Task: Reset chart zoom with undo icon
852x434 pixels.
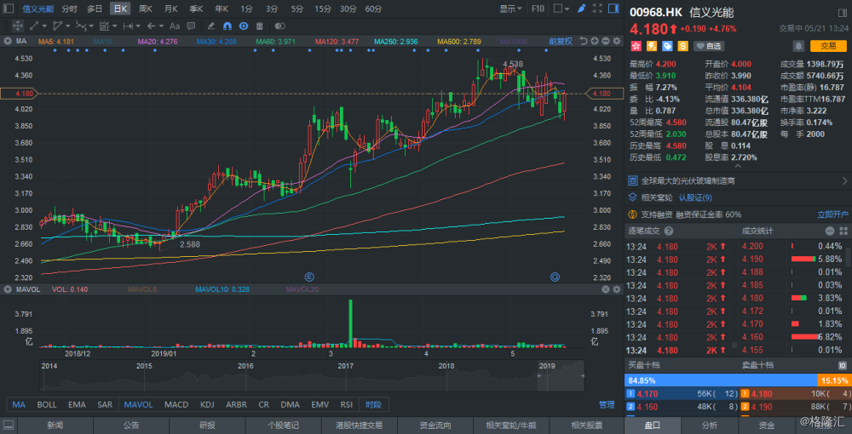Action: pos(584,41)
